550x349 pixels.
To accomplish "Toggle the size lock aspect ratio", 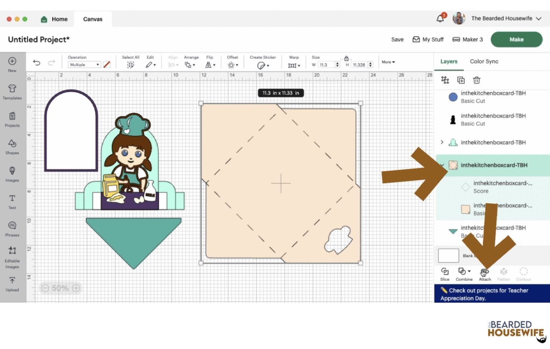I will click(346, 59).
